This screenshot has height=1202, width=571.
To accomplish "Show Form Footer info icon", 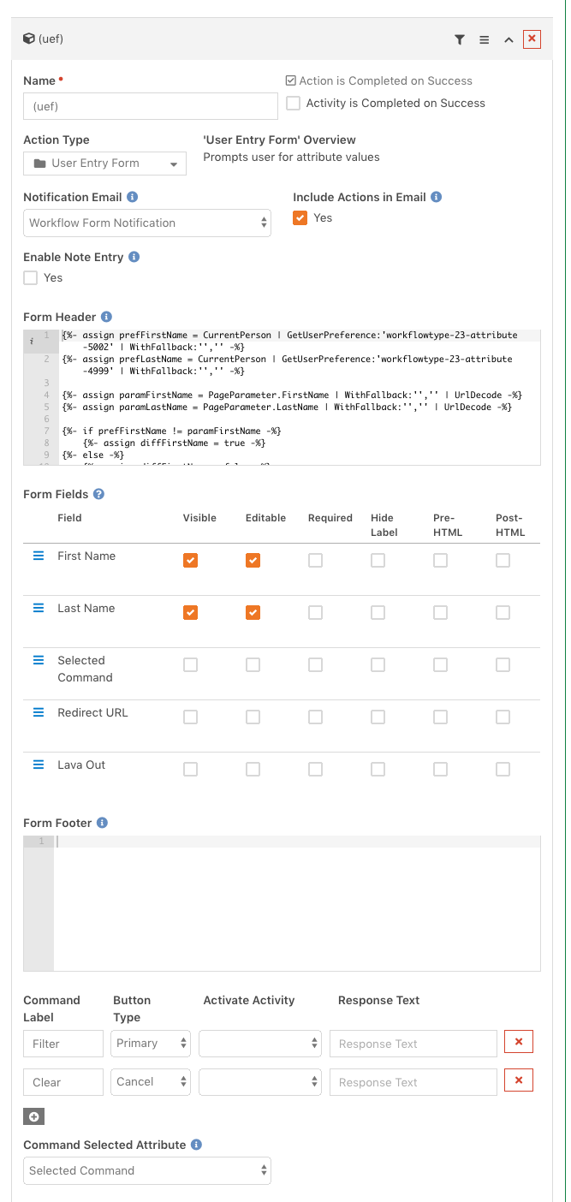I will coord(102,823).
